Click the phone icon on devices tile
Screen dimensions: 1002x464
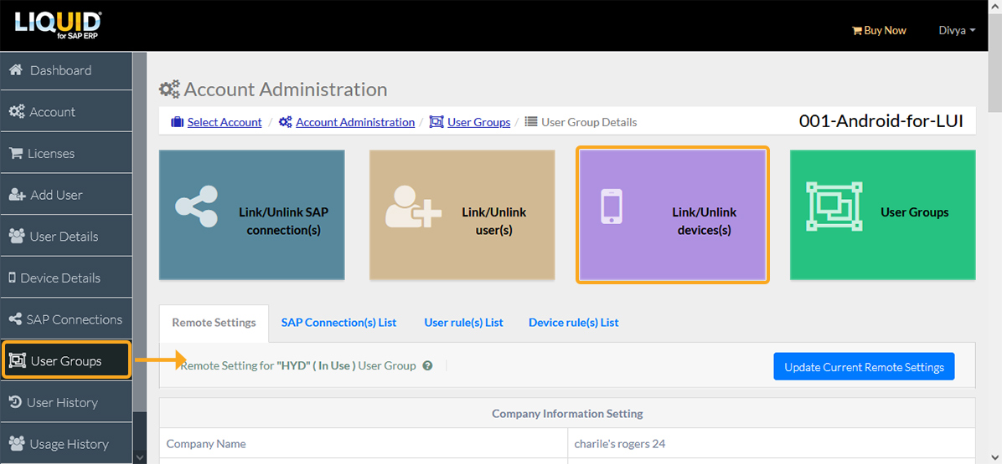pos(612,207)
